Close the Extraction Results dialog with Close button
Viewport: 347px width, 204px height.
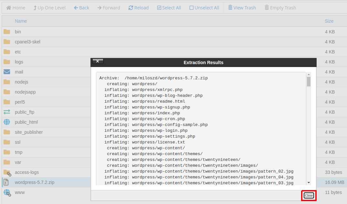tap(309, 195)
